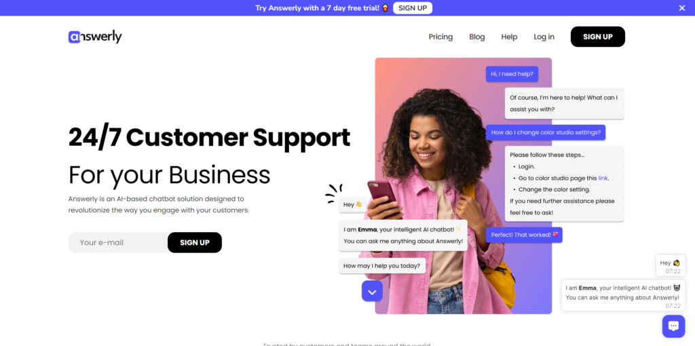Click the white SIGN UP button in the banner
Viewport: 695px width, 346px height.
[x=413, y=8]
